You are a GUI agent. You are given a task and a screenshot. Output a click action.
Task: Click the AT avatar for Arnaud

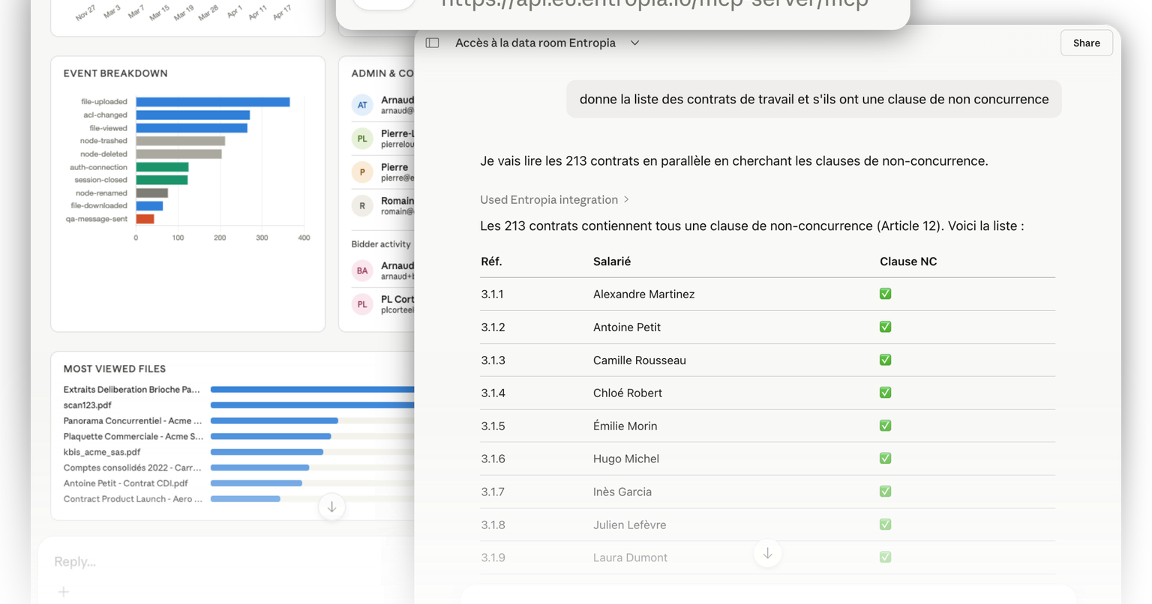pos(362,105)
